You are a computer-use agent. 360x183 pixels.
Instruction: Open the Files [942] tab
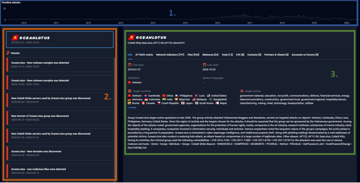193,55
